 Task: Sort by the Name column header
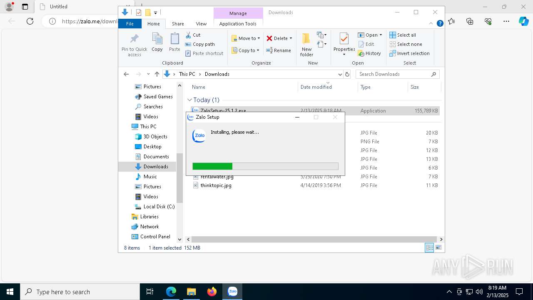click(x=198, y=87)
